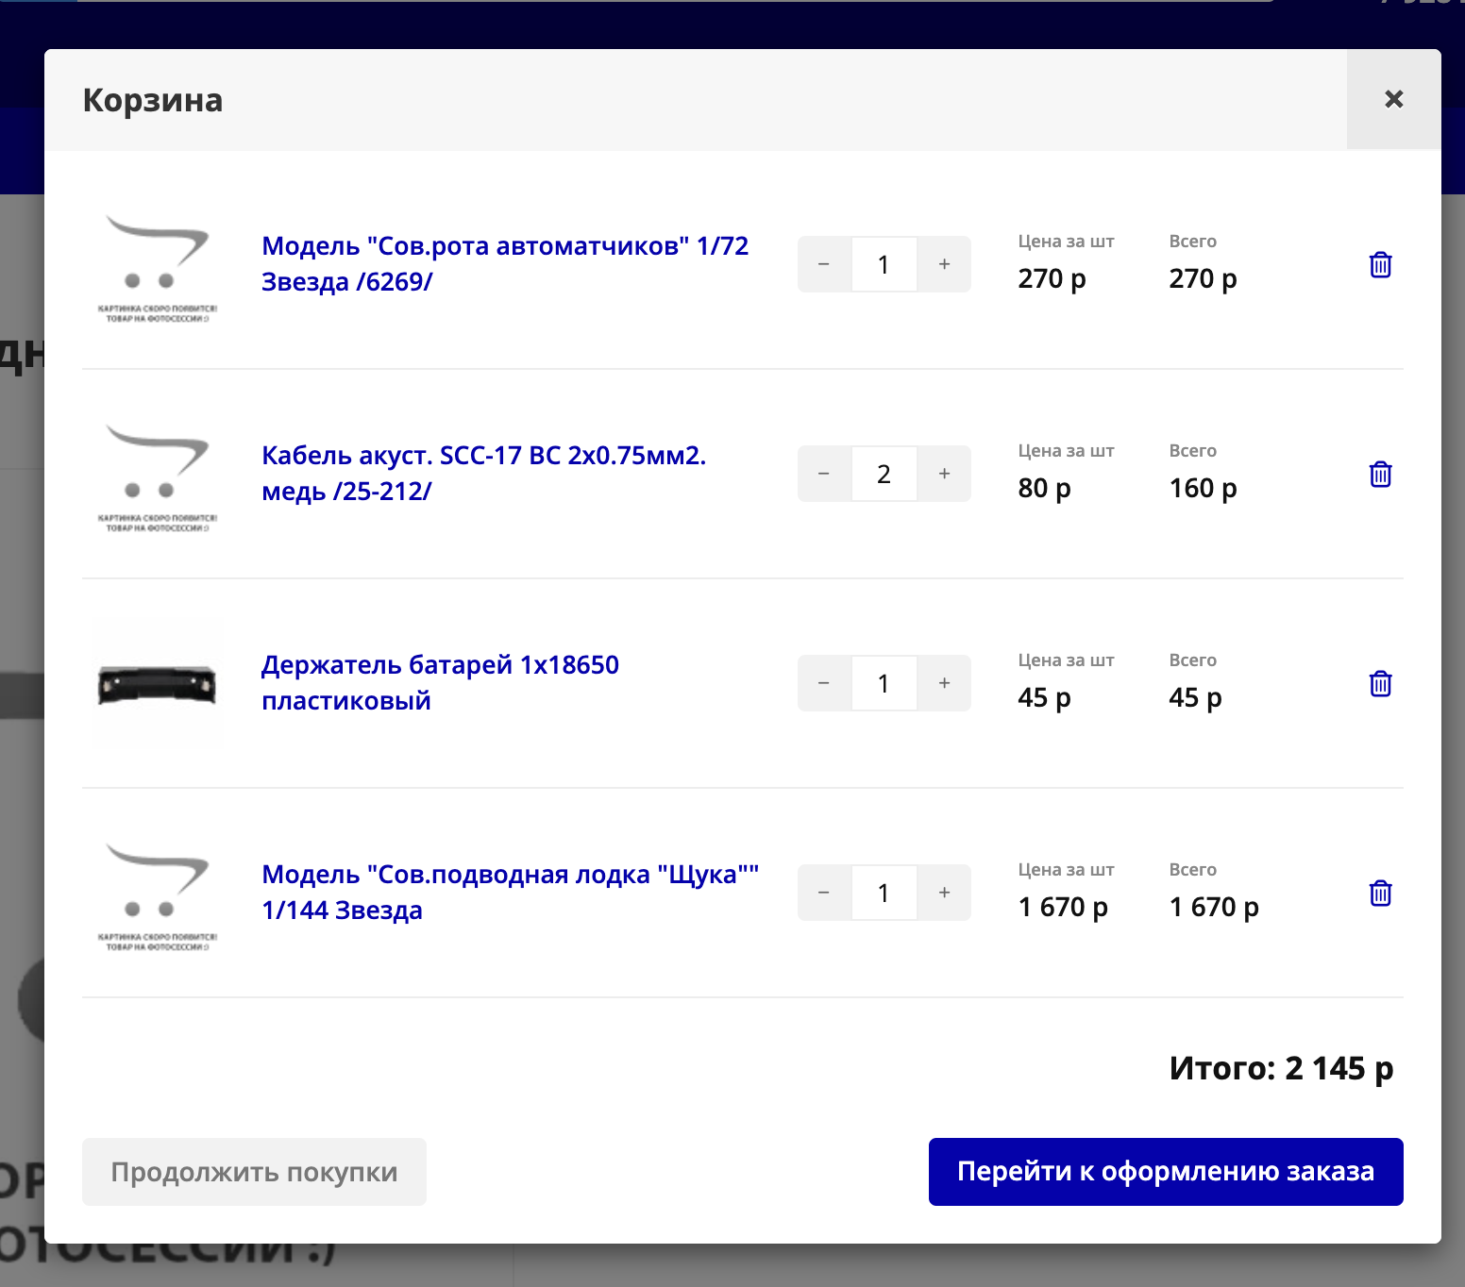The image size is (1465, 1287).
Task: Increase quantity of подводная лодка Щука
Action: coord(944,893)
